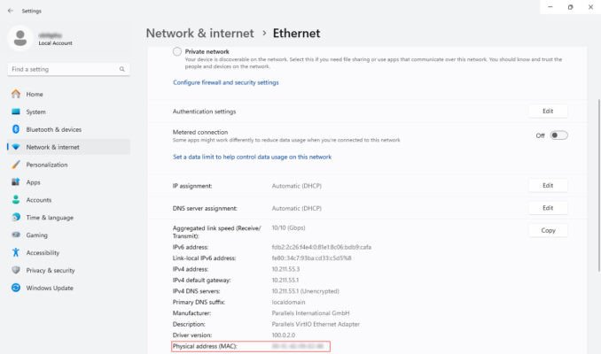Click the Bluetooth & devices icon
This screenshot has width=601, height=354.
[x=16, y=129]
